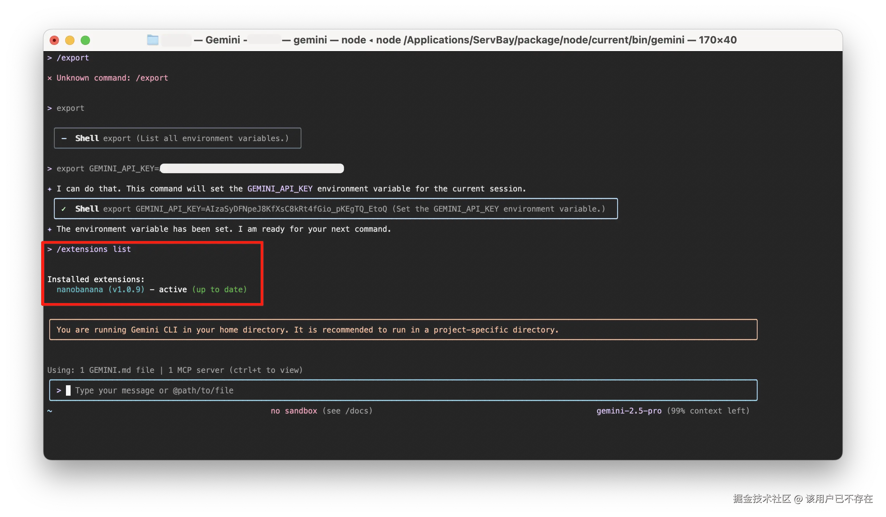This screenshot has width=886, height=517.
Task: Click the gemini-2.5-pro model label
Action: pos(629,411)
